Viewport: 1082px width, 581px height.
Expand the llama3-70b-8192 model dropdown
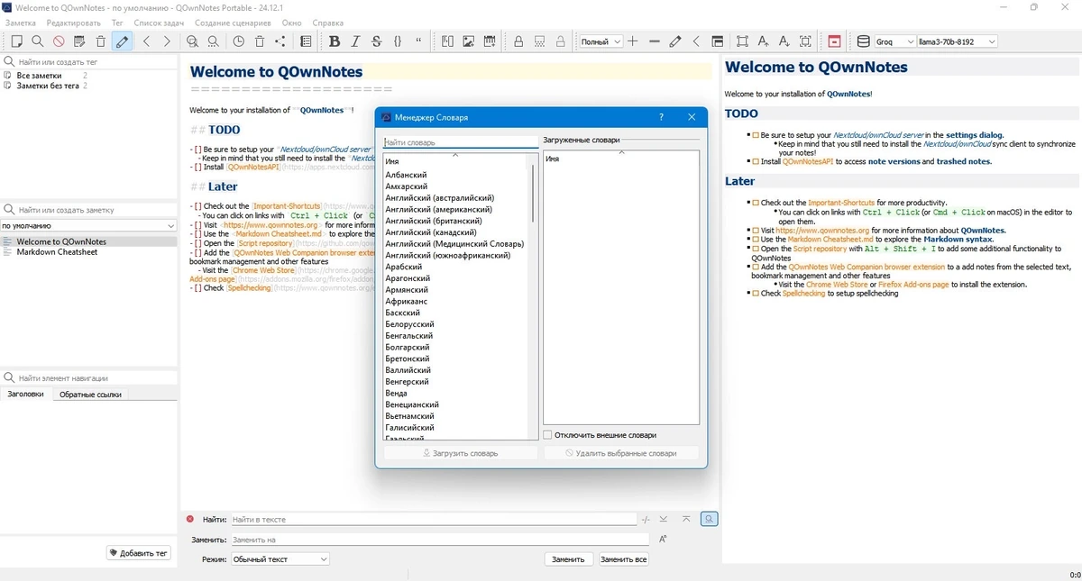(x=957, y=41)
